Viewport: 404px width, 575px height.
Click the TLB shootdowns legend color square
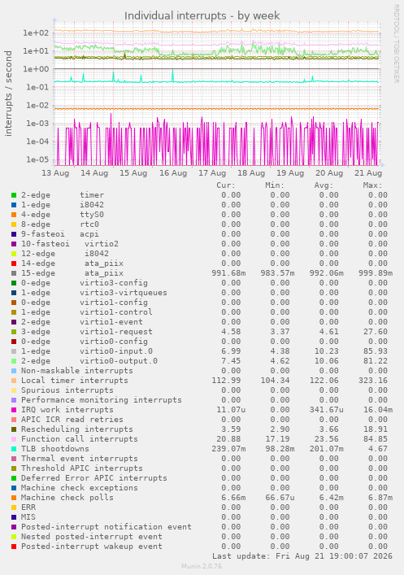tap(14, 448)
